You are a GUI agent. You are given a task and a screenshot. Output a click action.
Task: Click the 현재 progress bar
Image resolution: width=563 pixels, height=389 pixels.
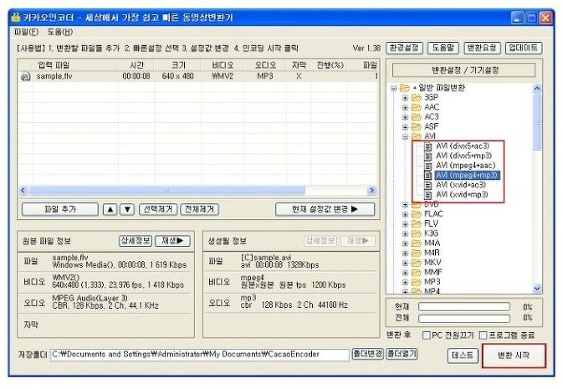464,307
